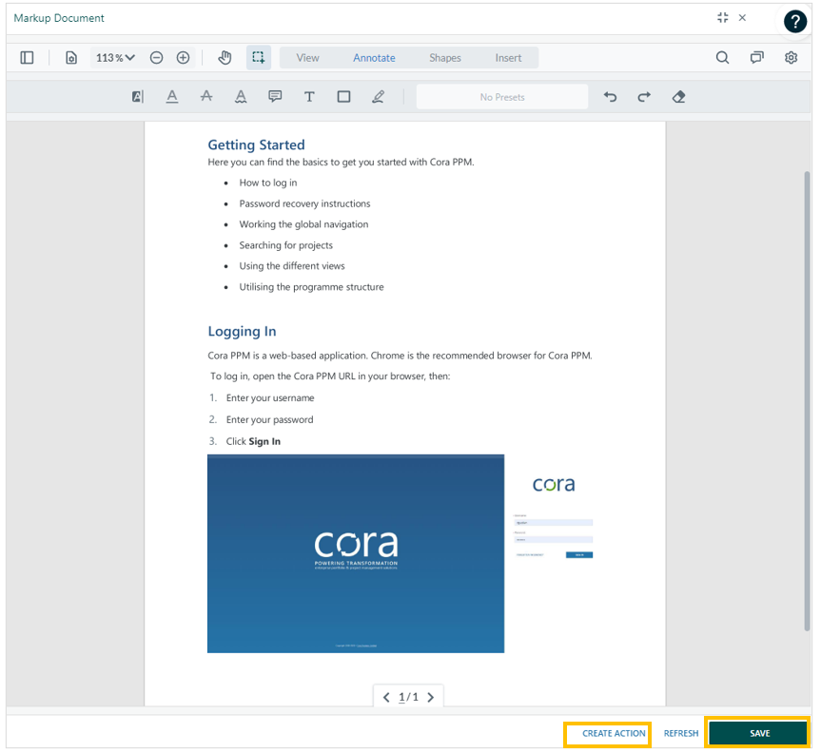821x753 pixels.
Task: Click the page number 1/1 field
Action: point(408,698)
